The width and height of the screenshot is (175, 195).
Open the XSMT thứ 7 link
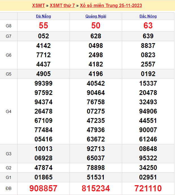click(x=62, y=6)
